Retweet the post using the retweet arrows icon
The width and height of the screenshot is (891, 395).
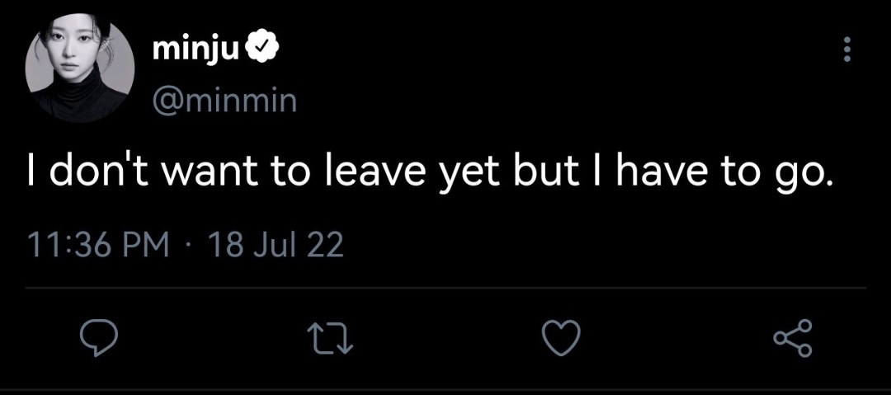(x=331, y=338)
